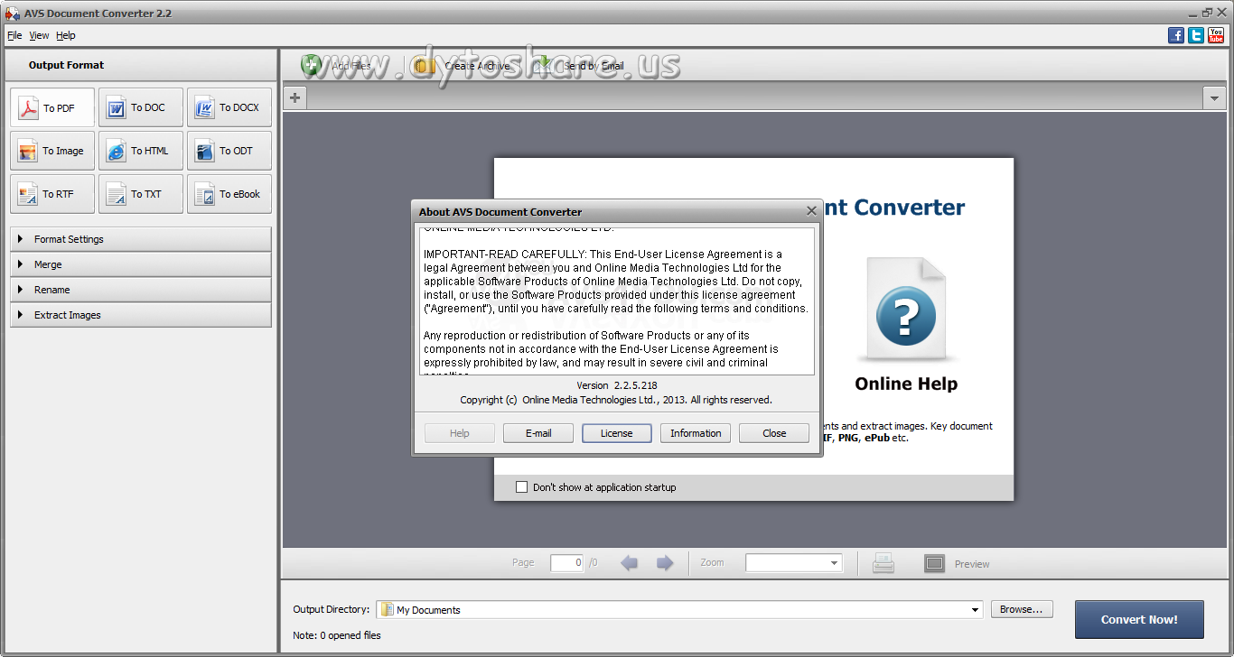This screenshot has width=1234, height=657.
Task: Open the Output Directory dropdown
Action: click(x=975, y=609)
